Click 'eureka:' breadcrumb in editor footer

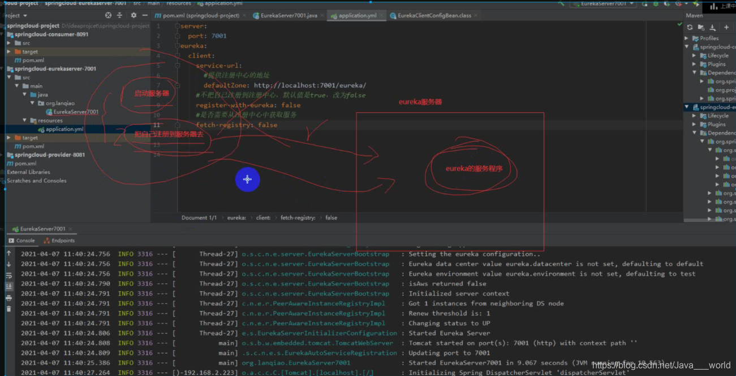pos(236,217)
